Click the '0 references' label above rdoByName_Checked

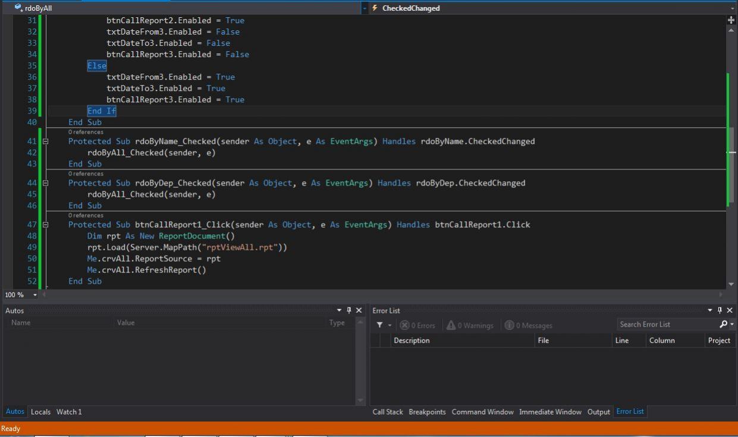point(86,132)
